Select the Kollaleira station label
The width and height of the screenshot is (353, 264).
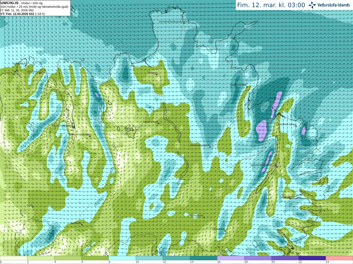[x=285, y=197]
